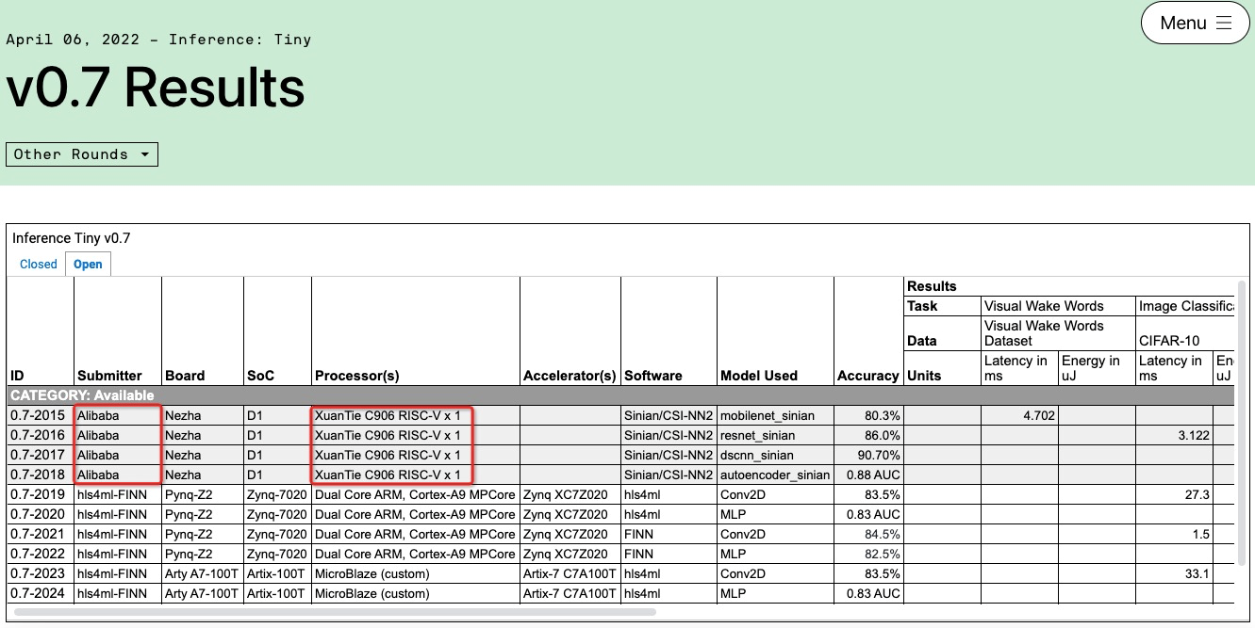This screenshot has width=1255, height=628.
Task: Click the 27.3 latency value
Action: pos(1174,494)
